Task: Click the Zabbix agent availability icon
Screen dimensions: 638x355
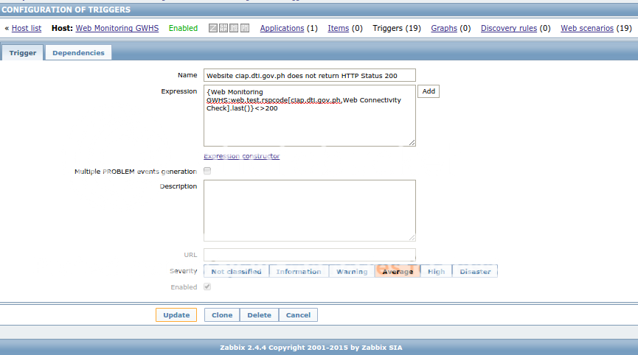Action: 213,28
